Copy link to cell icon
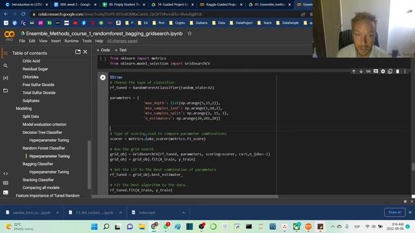Image resolution: width=415 pixels, height=233 pixels. (x=368, y=71)
